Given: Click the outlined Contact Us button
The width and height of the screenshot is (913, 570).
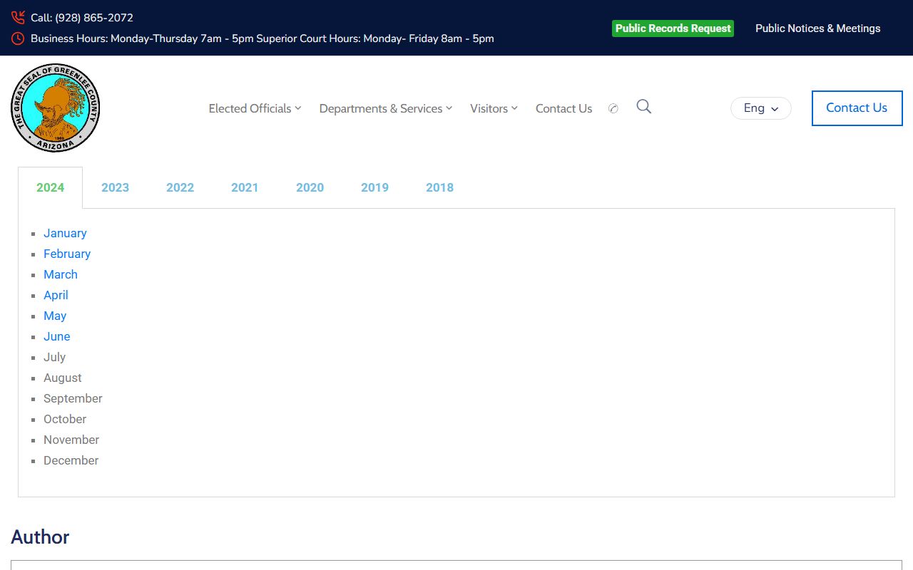Looking at the screenshot, I should (x=857, y=108).
